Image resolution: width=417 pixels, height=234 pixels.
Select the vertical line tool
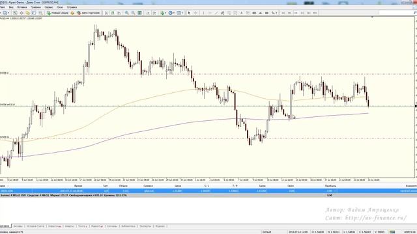[204, 13]
